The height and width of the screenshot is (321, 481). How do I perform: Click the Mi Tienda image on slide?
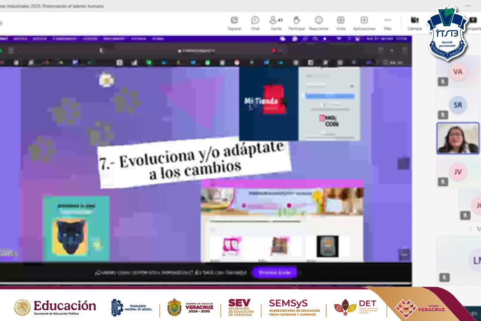[x=268, y=103]
